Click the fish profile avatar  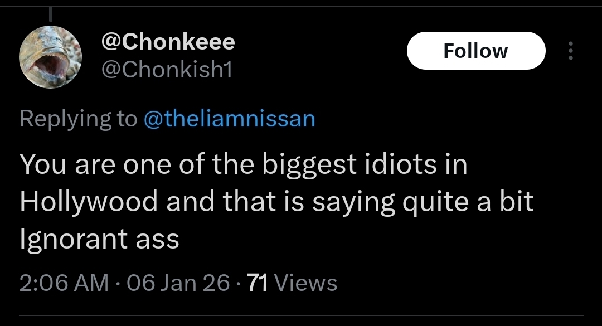[x=51, y=57]
